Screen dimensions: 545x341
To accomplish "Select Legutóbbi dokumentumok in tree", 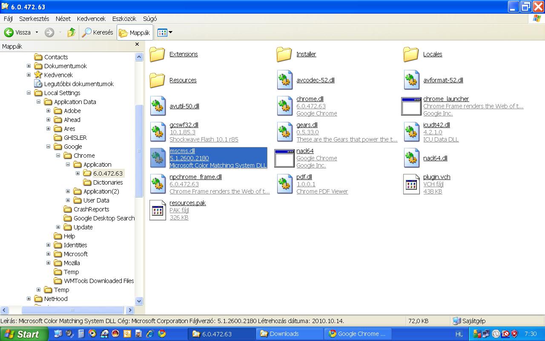I will (79, 84).
